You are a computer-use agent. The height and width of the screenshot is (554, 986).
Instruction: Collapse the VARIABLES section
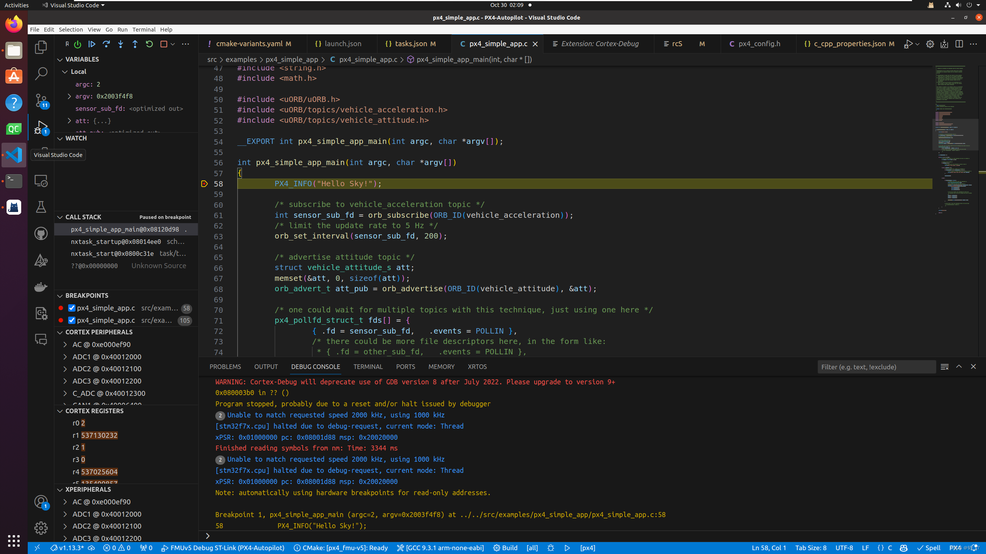point(60,60)
